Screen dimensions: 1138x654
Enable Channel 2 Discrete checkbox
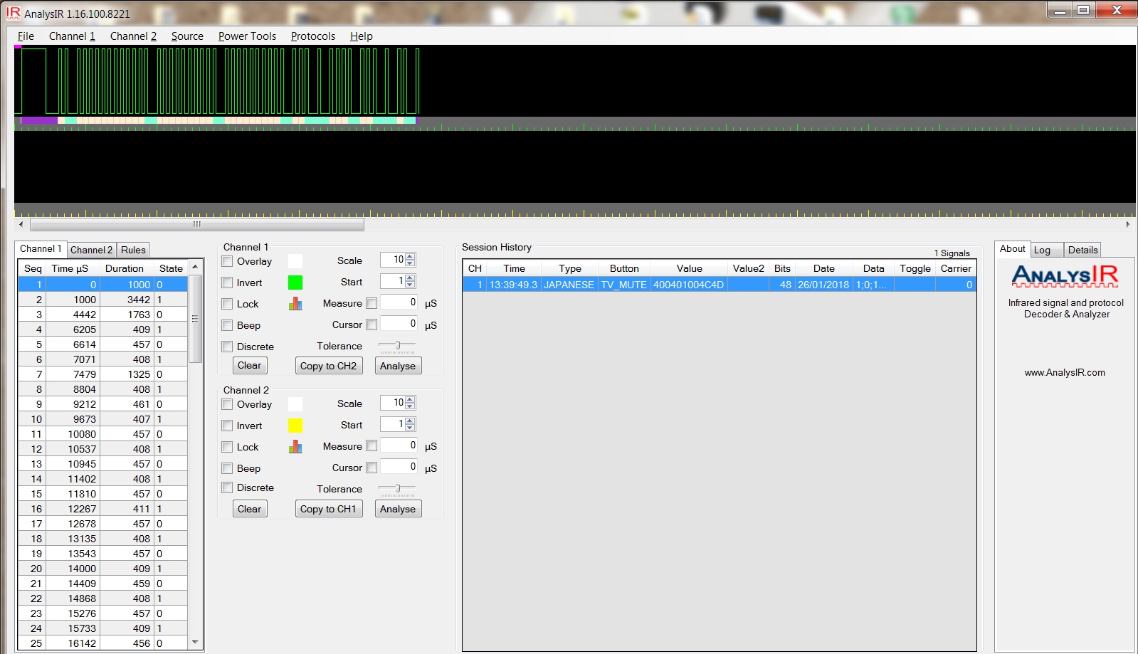(x=227, y=487)
